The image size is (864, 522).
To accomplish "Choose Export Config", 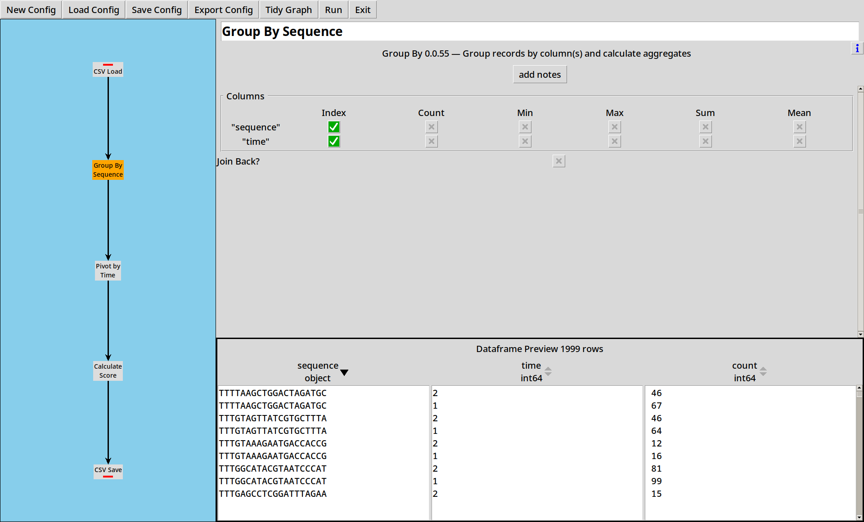I will 224,10.
